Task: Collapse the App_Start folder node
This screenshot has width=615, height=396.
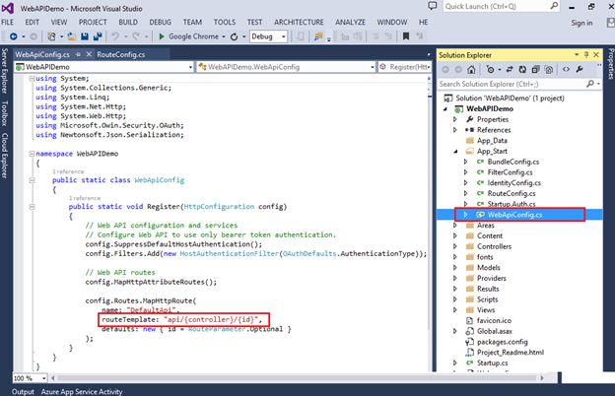Action: point(454,152)
